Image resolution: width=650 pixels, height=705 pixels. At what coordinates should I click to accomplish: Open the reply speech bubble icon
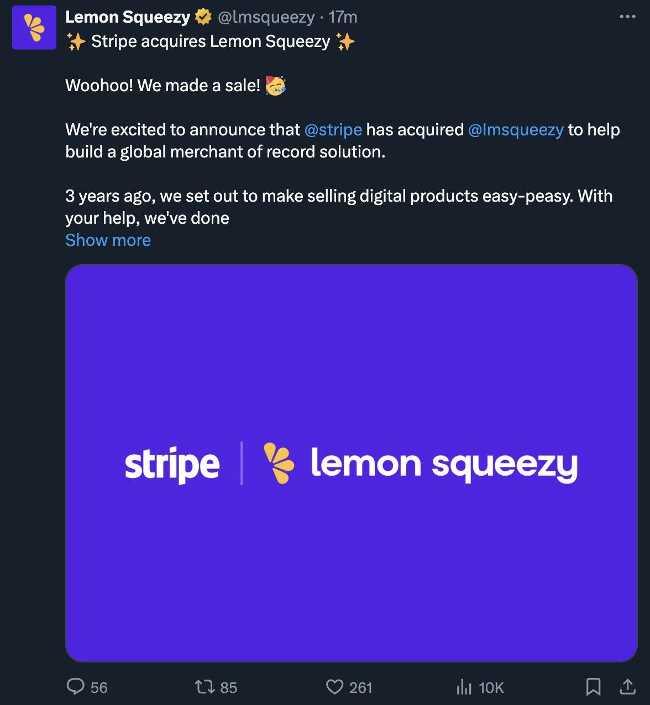pos(75,687)
